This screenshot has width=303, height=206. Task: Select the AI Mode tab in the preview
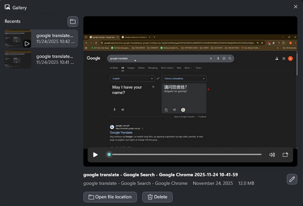click(114, 68)
